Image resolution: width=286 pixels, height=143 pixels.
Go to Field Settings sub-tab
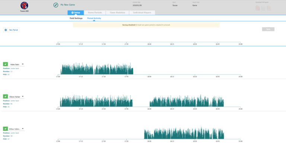pos(76,18)
